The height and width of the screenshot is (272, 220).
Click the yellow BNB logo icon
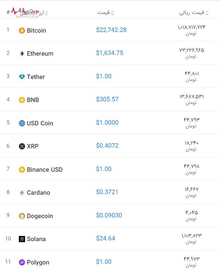point(22,100)
